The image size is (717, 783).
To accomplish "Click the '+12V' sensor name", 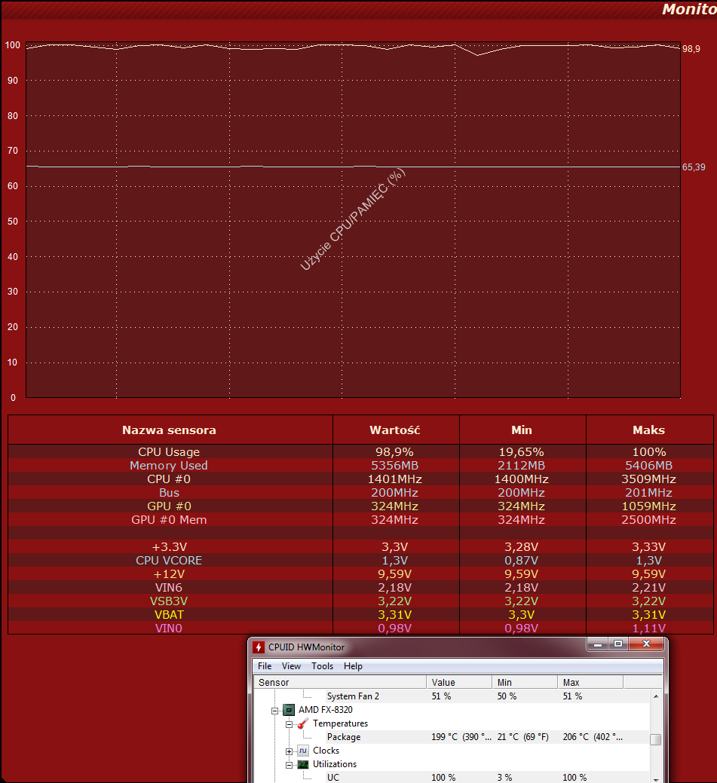I will pos(169,573).
